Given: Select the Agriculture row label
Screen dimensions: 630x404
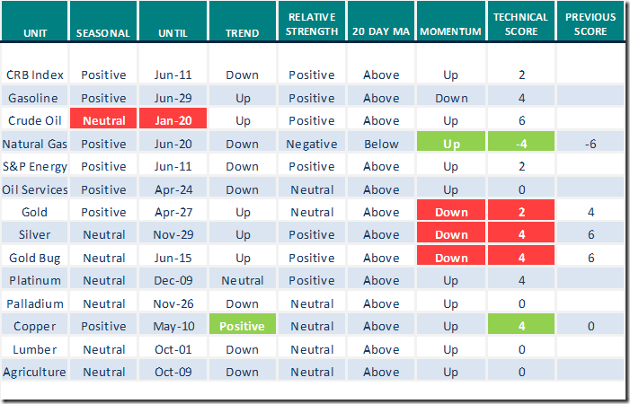Looking at the screenshot, I should click(34, 372).
